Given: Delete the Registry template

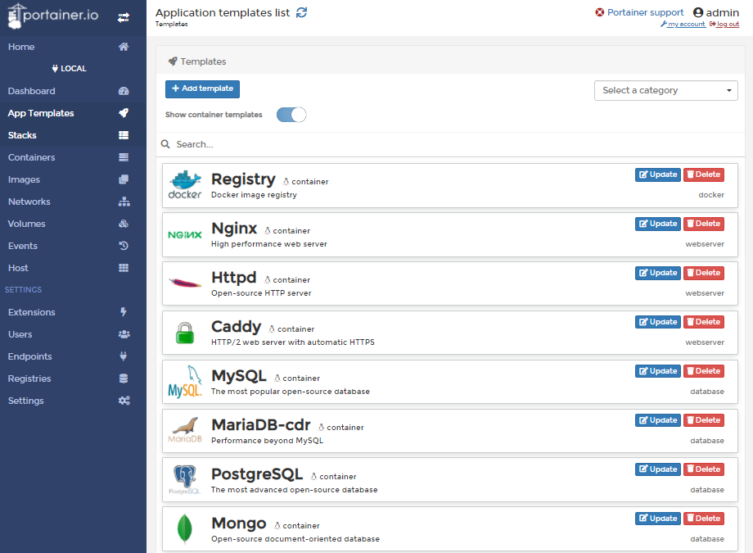Looking at the screenshot, I should pos(704,175).
